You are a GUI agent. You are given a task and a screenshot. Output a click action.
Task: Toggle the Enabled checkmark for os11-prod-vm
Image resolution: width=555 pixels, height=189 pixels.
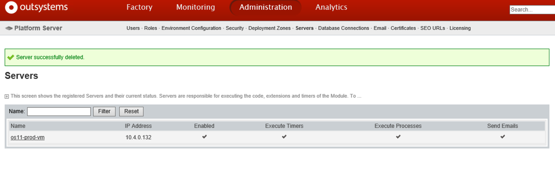click(x=204, y=137)
